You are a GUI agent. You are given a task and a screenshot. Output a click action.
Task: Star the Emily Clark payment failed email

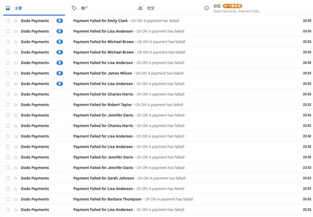pos(16,21)
